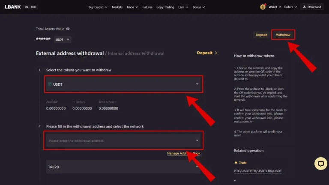Expand the USDT currency unit selector under assets
329x185 pixels.
pos(62,39)
